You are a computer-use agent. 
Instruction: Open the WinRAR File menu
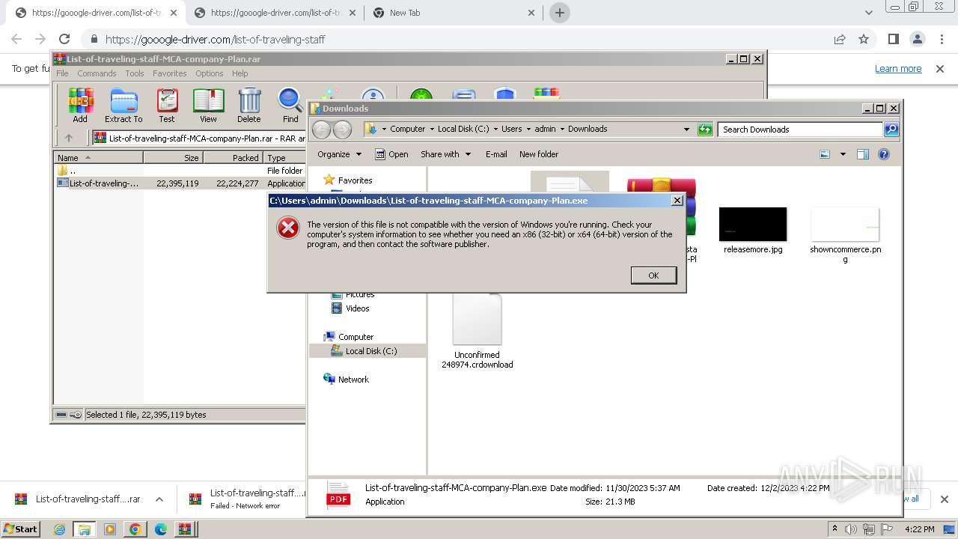(x=62, y=73)
